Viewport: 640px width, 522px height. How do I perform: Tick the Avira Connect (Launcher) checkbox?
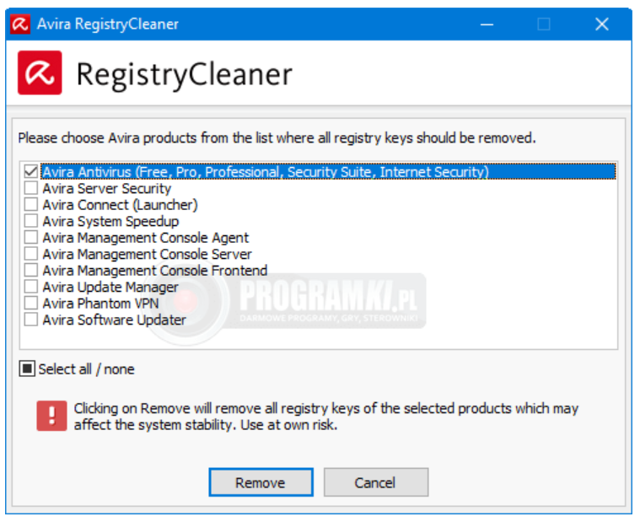[x=31, y=204]
